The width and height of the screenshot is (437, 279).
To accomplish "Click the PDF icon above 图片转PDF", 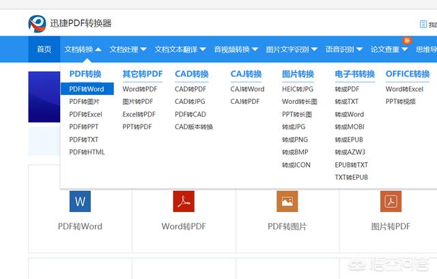I will (x=391, y=202).
